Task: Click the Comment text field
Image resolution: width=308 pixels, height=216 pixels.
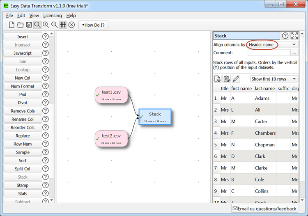Action: coord(269,53)
